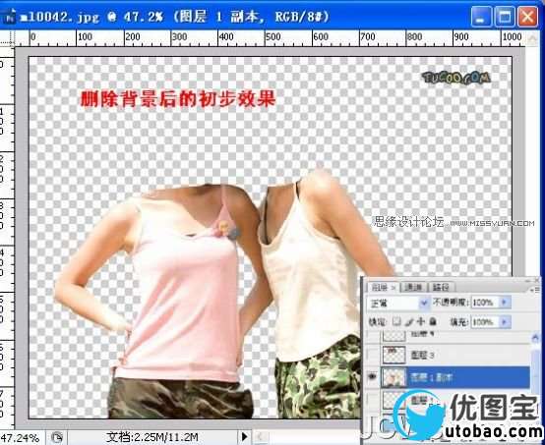Viewport: 545px width, 445px height.
Task: Select the 图层 1 副本 layer name
Action: [432, 377]
